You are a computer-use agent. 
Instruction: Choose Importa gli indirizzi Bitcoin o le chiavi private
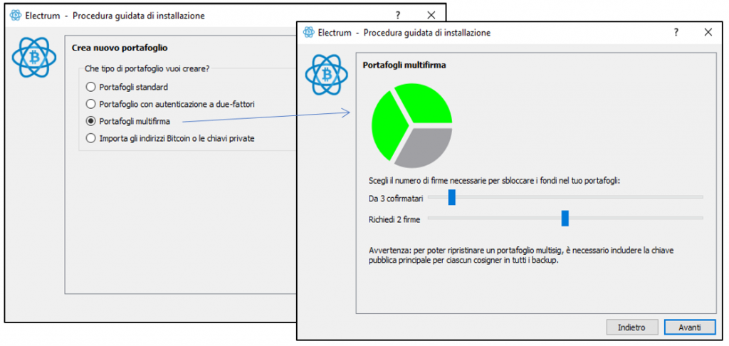[x=90, y=138]
